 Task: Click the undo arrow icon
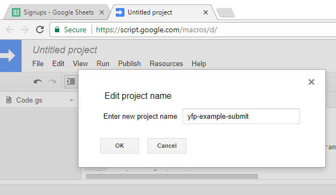pyautogui.click(x=38, y=82)
